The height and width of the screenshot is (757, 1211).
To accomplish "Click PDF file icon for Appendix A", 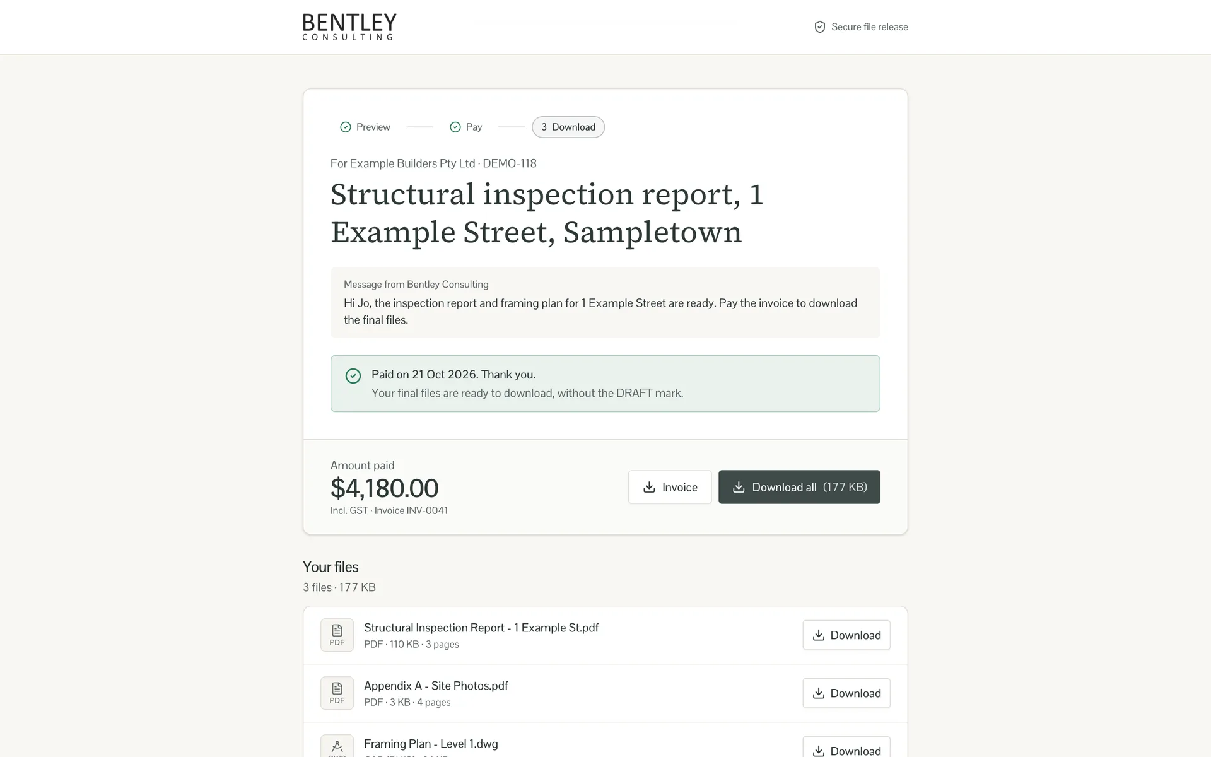I will [337, 693].
